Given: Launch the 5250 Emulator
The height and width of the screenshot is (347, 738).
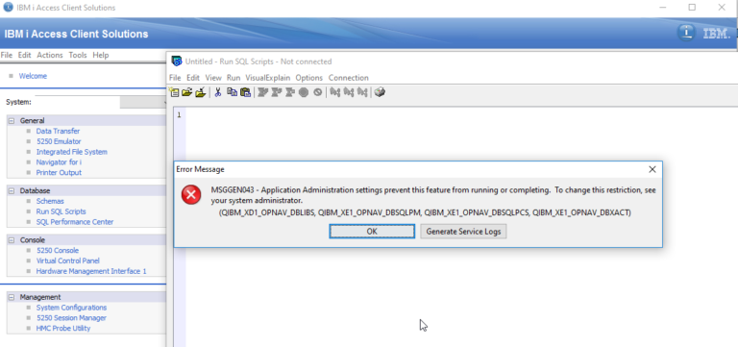Looking at the screenshot, I should pyautogui.click(x=59, y=141).
